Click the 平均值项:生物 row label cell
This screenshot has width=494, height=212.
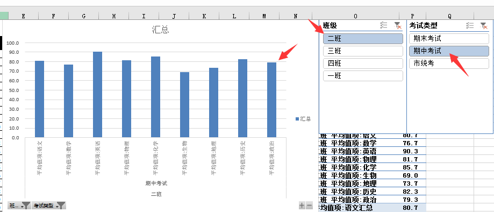[x=359, y=175]
